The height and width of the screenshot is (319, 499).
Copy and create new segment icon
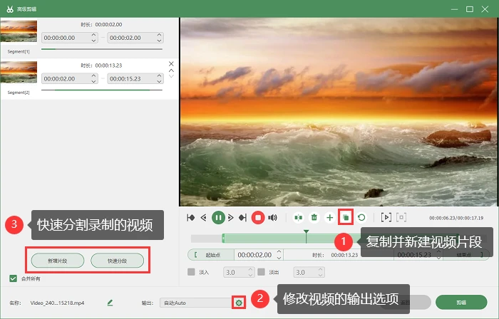[x=346, y=218]
